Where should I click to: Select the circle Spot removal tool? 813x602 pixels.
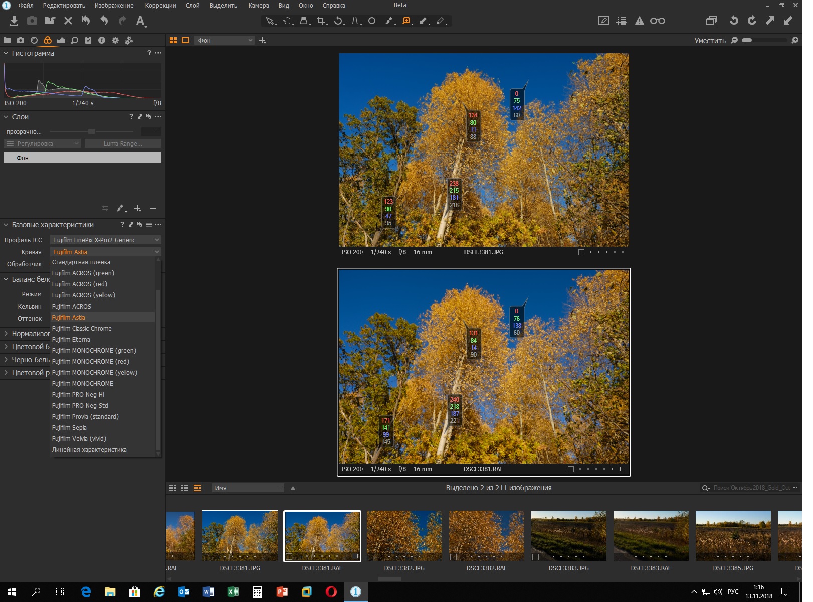pyautogui.click(x=372, y=21)
